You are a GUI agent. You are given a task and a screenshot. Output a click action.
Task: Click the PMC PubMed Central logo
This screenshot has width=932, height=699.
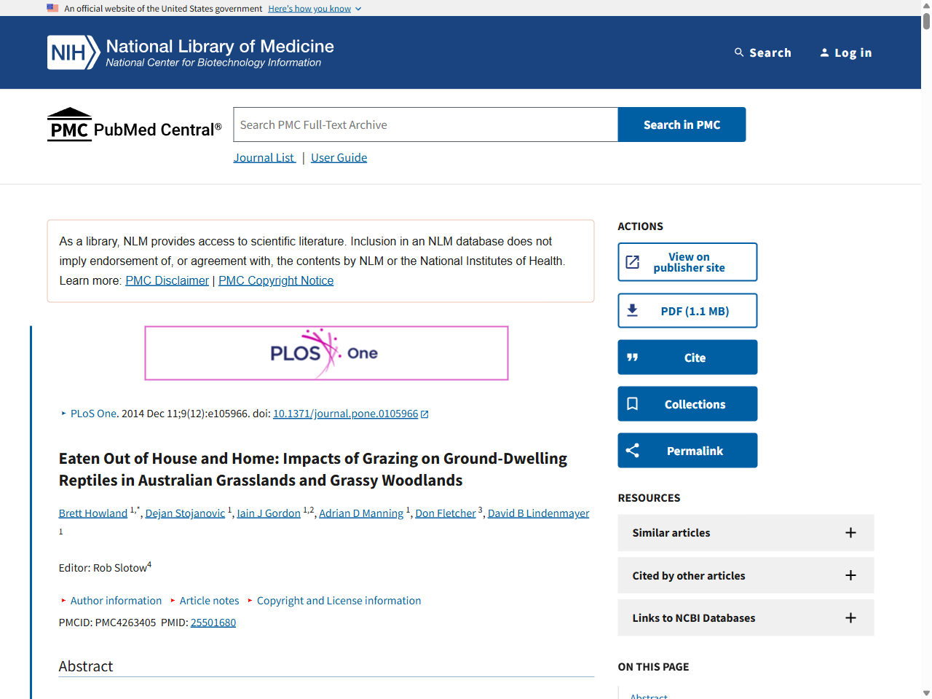point(135,125)
